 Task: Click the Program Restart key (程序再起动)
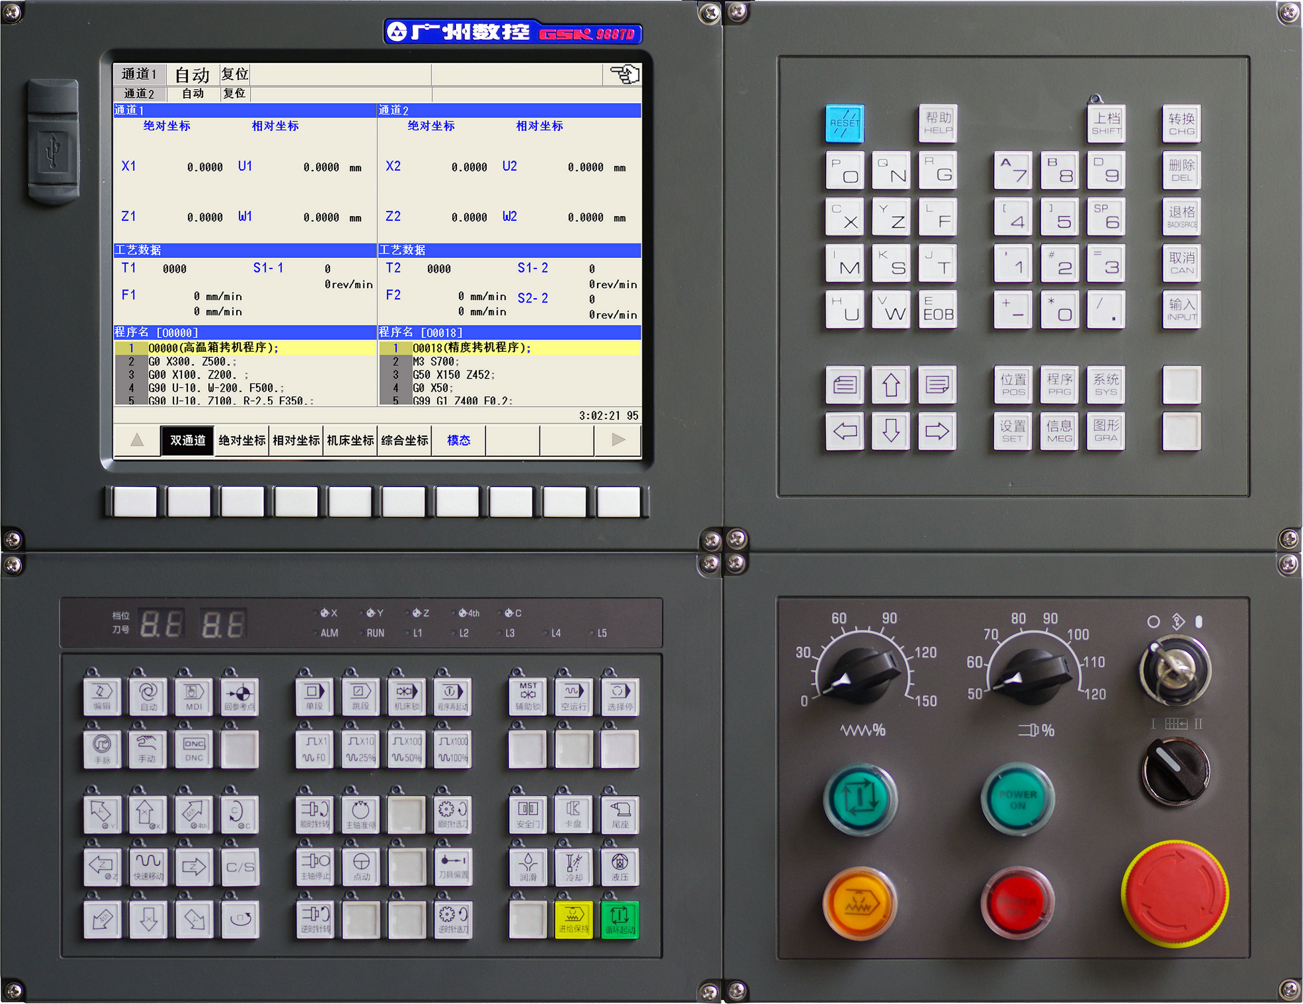click(452, 696)
